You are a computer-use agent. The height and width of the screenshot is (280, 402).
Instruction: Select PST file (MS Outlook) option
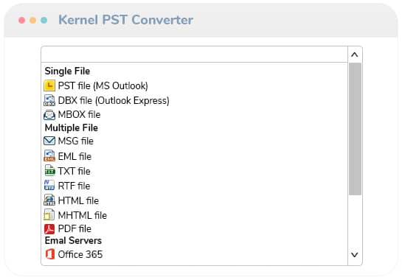pyautogui.click(x=103, y=85)
